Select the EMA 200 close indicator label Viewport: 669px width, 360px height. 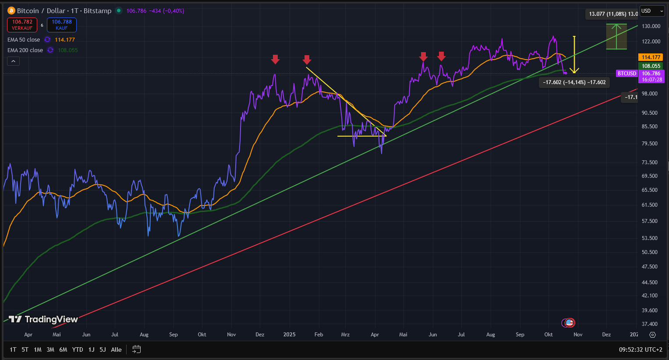[x=25, y=50]
